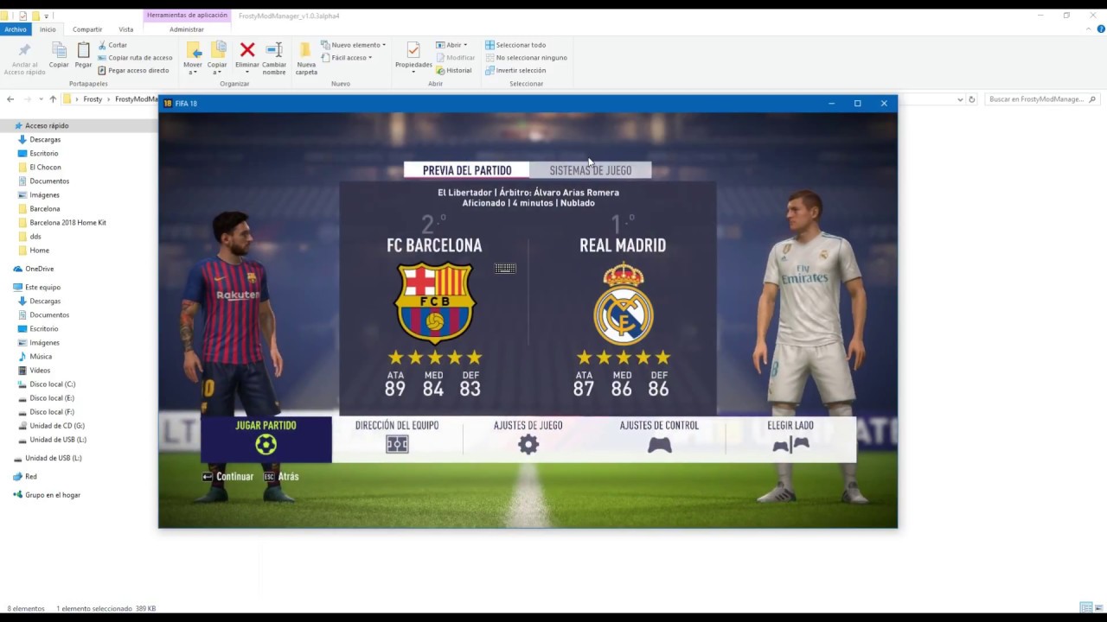Select Grupo en el hogar

tap(53, 495)
